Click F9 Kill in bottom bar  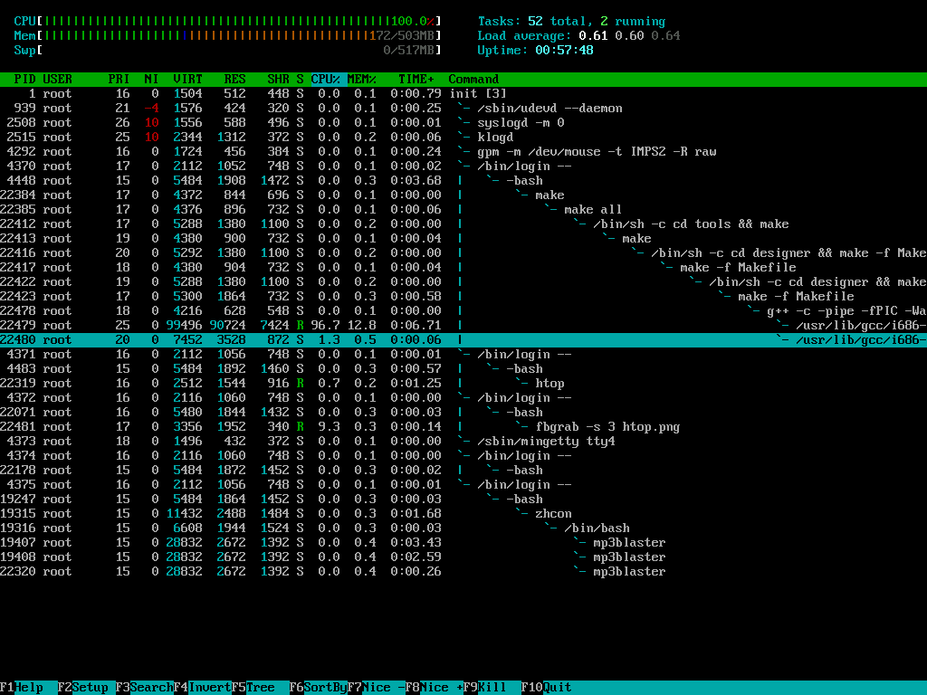[492, 688]
